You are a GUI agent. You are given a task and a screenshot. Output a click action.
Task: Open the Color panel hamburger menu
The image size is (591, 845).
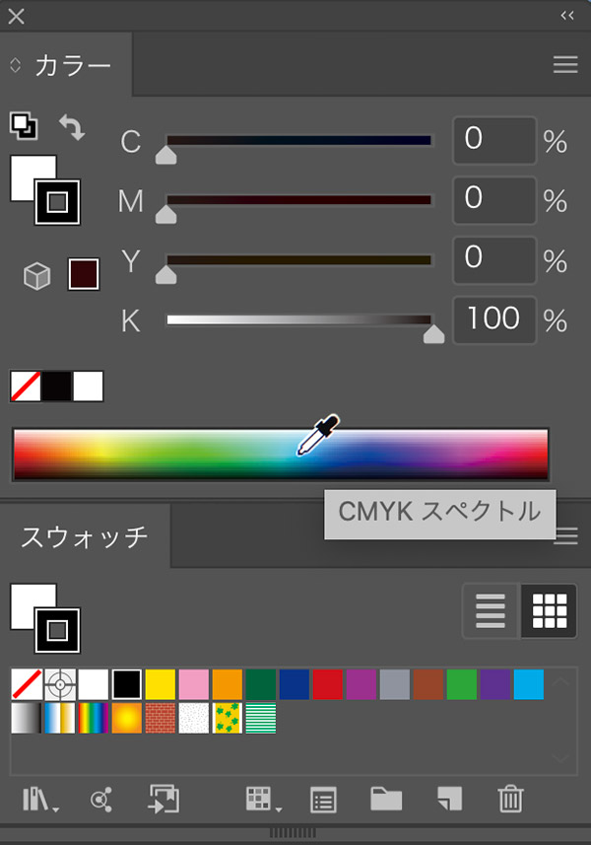point(565,65)
